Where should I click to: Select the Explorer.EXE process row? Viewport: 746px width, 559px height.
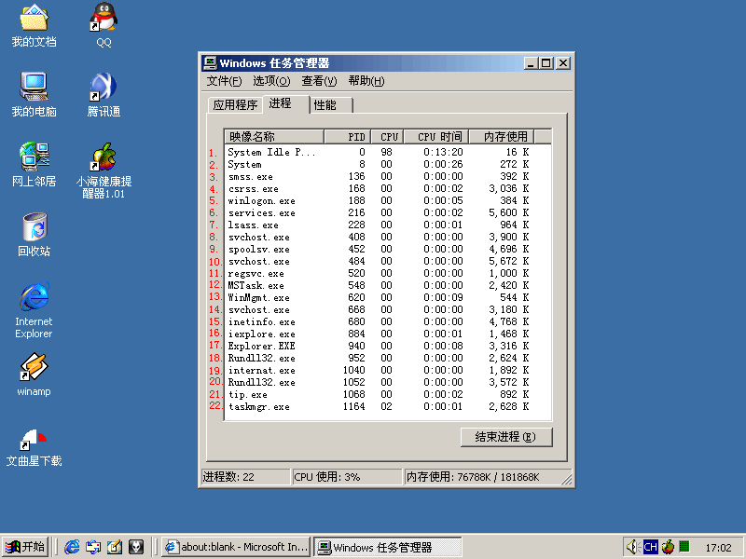388,346
